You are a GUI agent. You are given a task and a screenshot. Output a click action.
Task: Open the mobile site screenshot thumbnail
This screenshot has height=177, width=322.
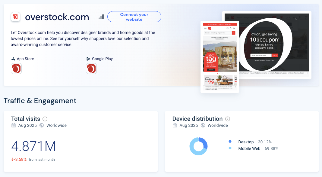tap(220, 57)
